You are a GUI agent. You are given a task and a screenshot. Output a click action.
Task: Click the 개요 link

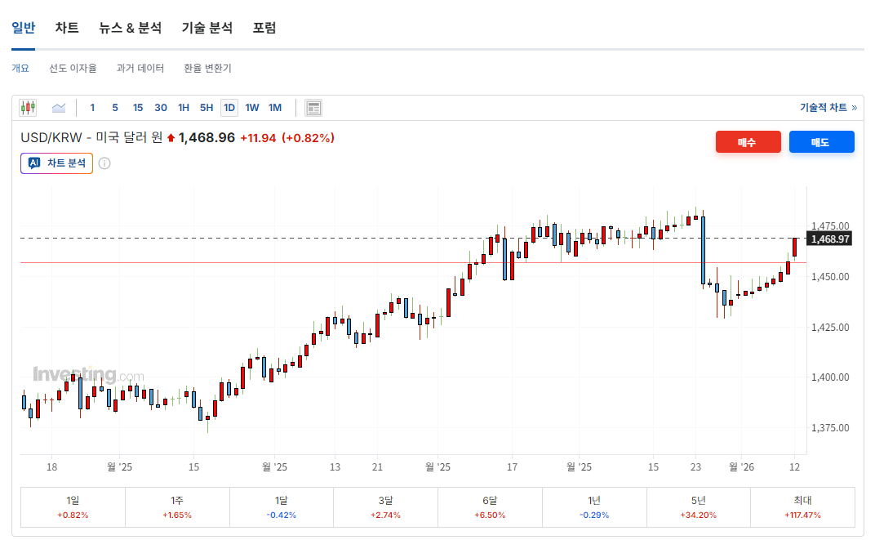[x=21, y=69]
